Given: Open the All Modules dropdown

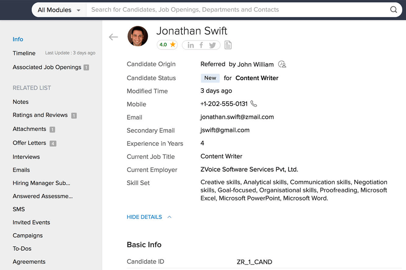Looking at the screenshot, I should click(x=59, y=10).
